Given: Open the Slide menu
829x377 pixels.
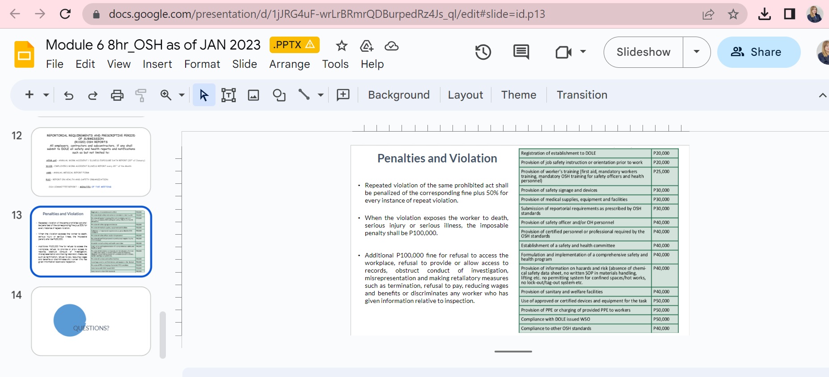Looking at the screenshot, I should pyautogui.click(x=245, y=64).
